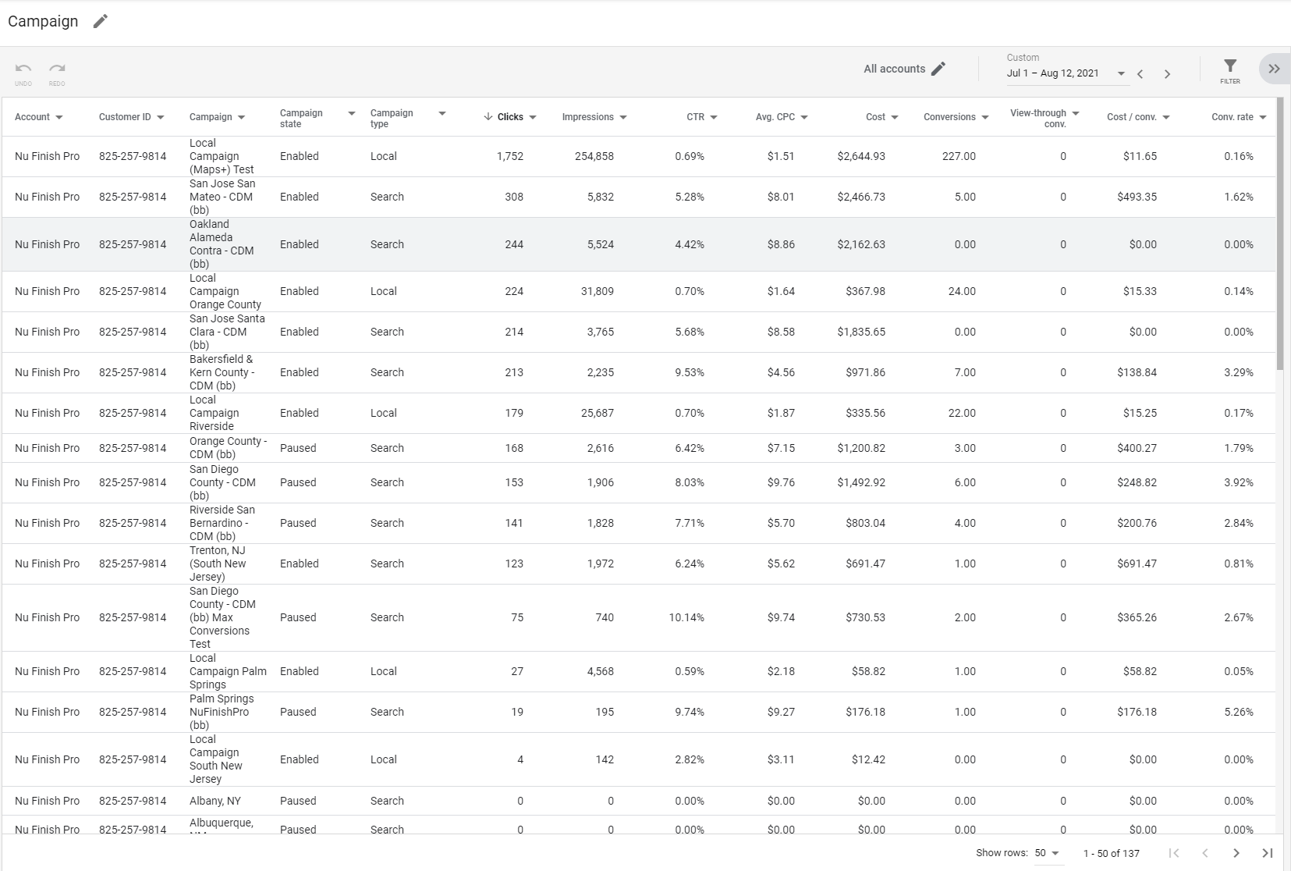Sort by Cost column header
This screenshot has width=1291, height=871.
875,117
